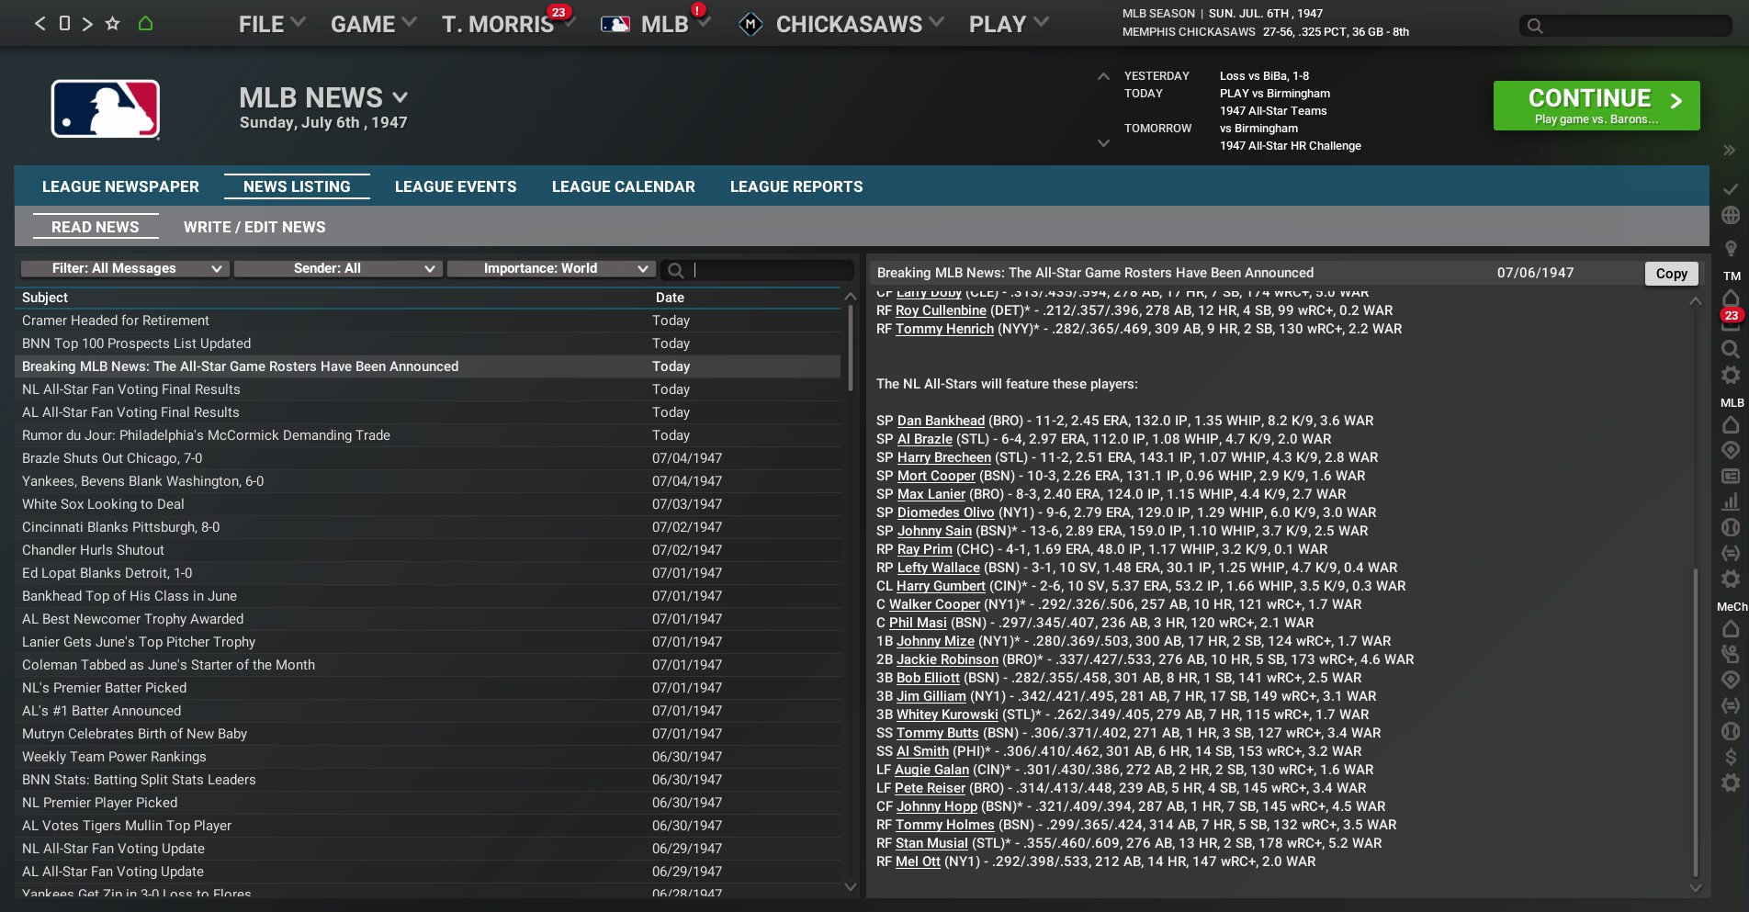Viewport: 1749px width, 912px height.
Task: Go back with the left arrow icon
Action: click(39, 24)
